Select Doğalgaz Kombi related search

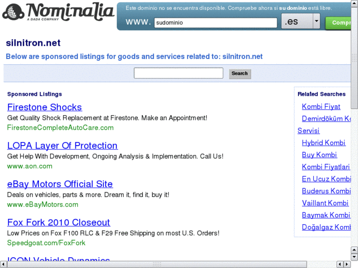pos(326,227)
